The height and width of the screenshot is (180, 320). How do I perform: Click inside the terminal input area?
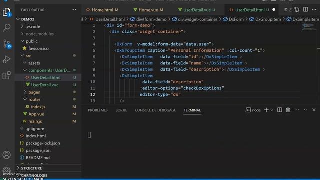click(x=201, y=147)
